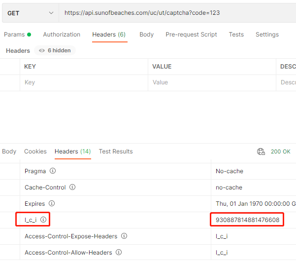
Task: Select the l_c_i header key
Action: (31, 220)
